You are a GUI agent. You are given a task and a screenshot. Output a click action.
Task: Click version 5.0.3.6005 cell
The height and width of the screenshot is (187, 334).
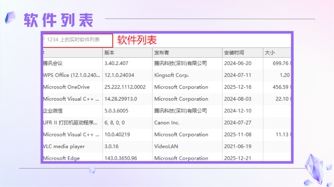[116, 111]
